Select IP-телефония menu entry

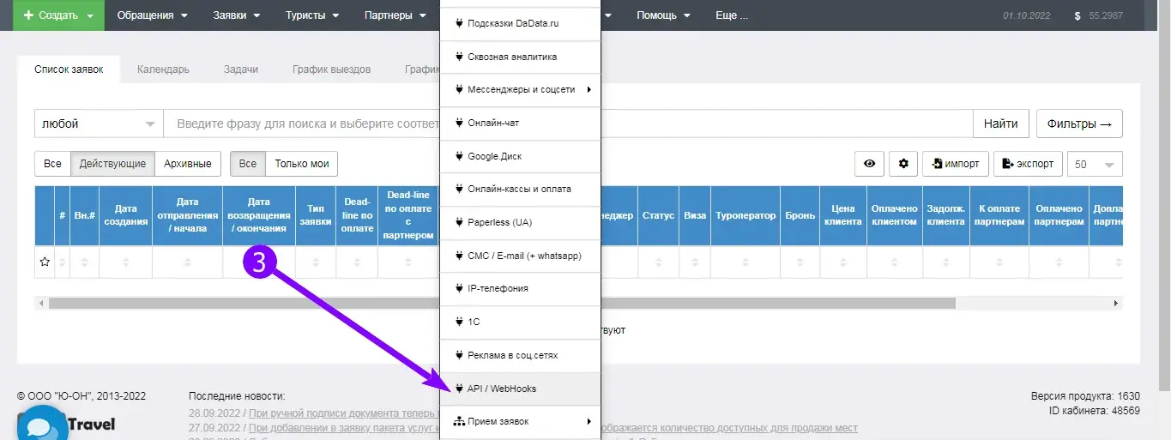[x=520, y=288]
